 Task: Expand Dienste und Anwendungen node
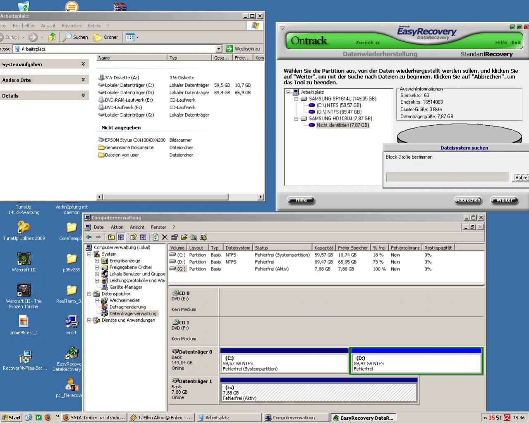pyautogui.click(x=89, y=320)
